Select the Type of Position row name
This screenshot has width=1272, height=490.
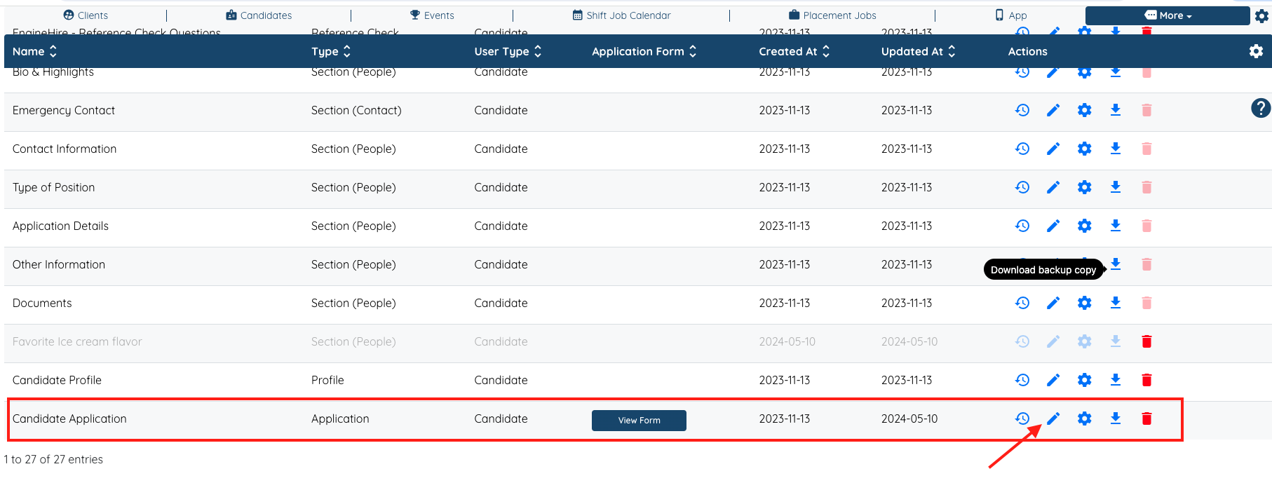(53, 187)
